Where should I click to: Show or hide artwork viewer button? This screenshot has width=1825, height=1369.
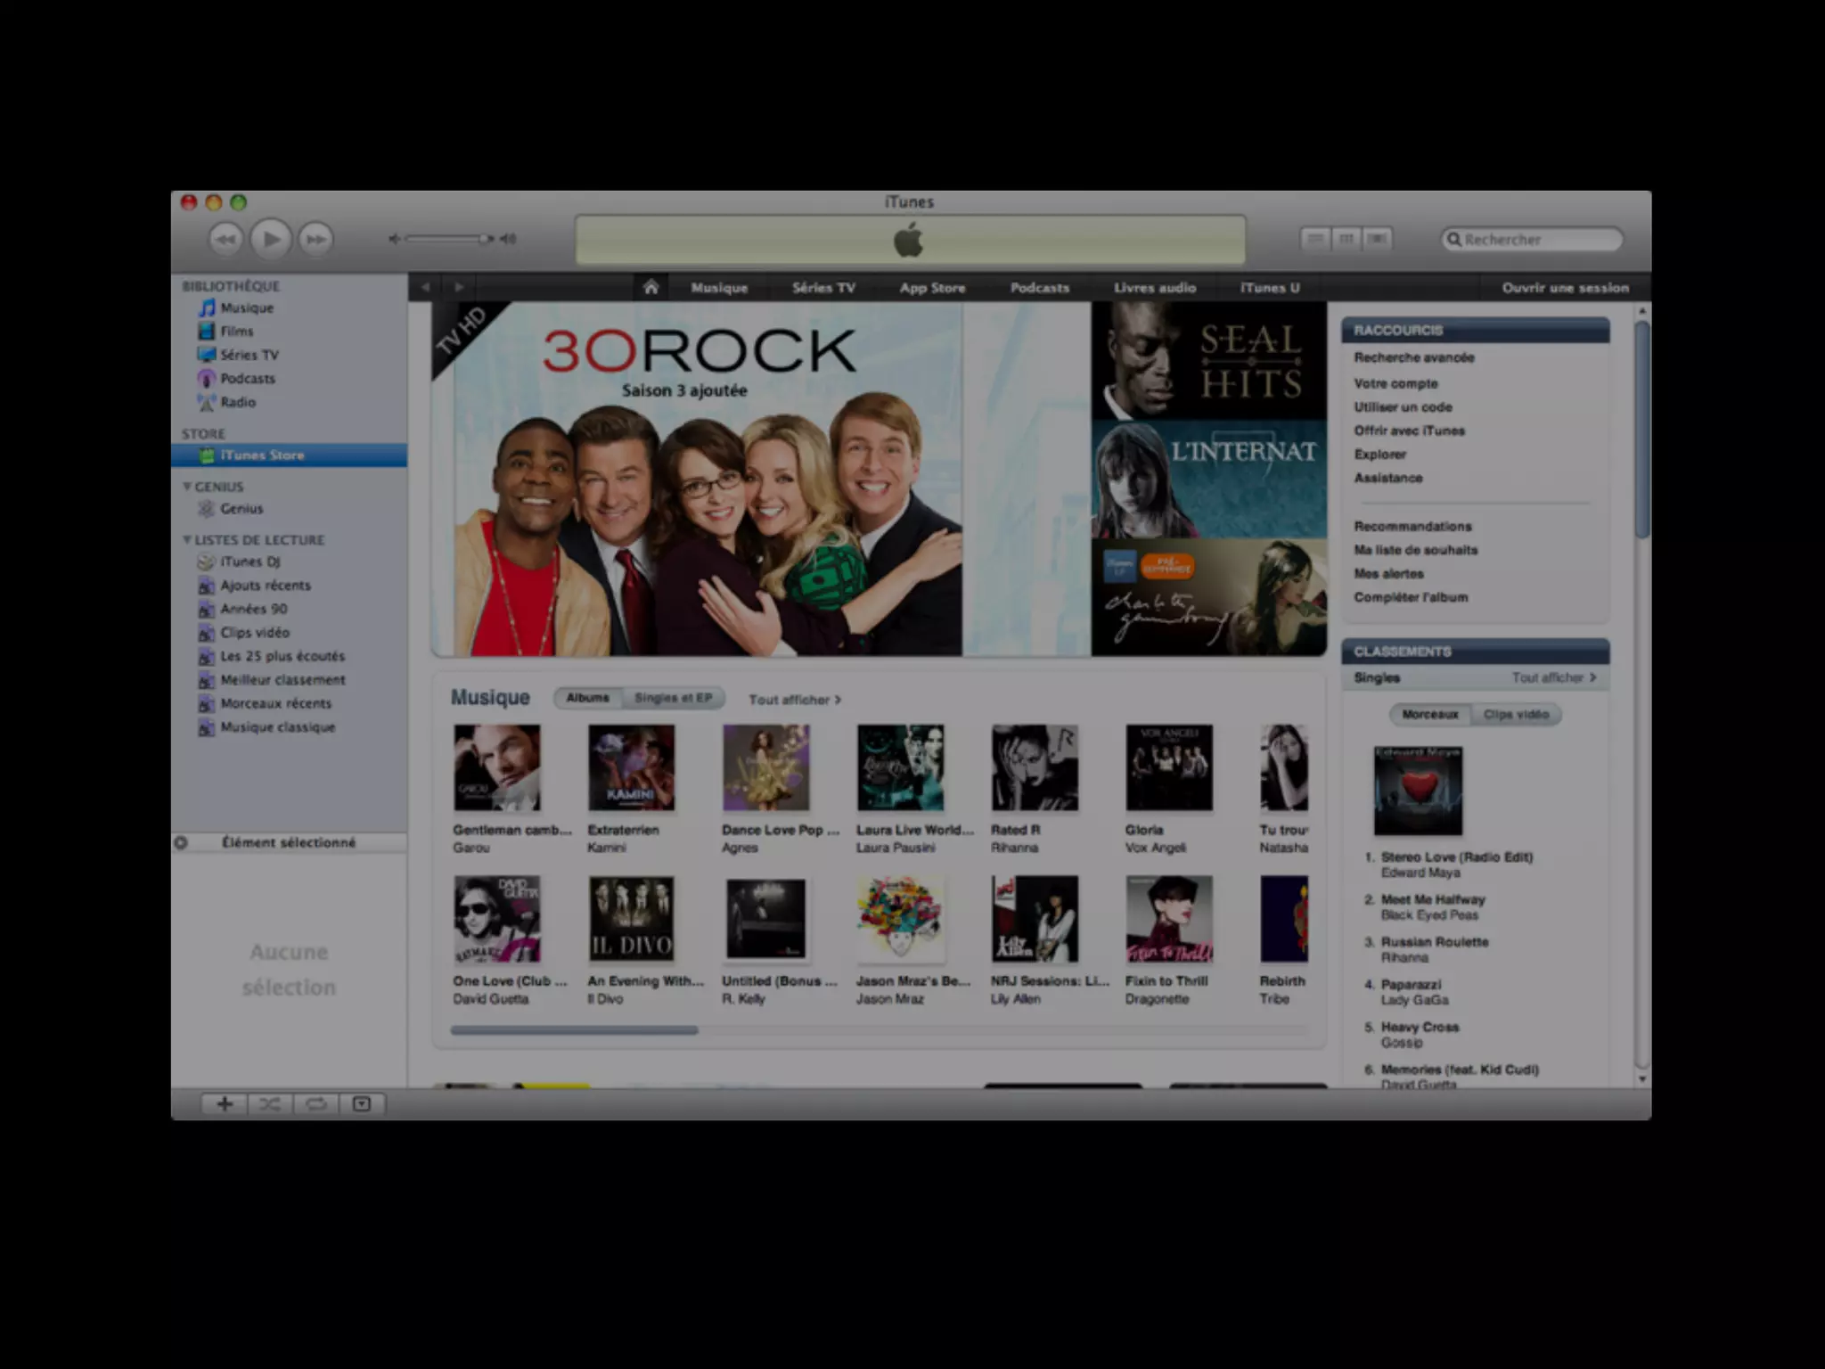coord(361,1104)
